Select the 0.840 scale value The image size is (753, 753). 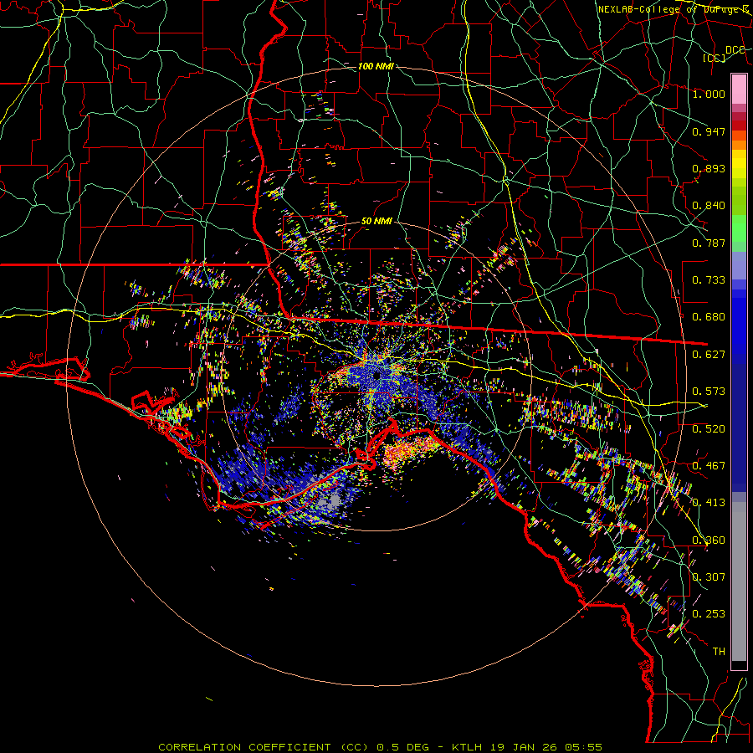point(709,206)
